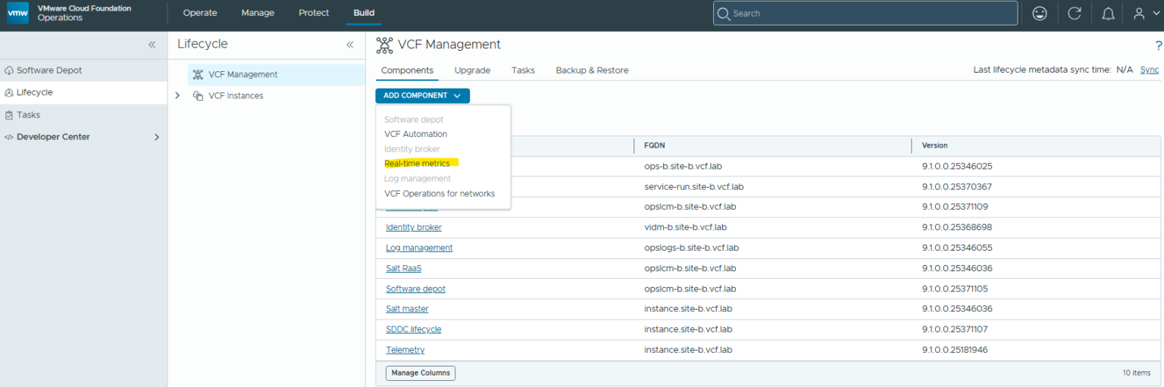Click the Tasks clipboard icon
The image size is (1164, 387).
(9, 115)
